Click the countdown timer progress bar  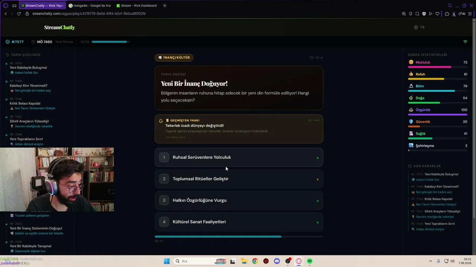239,237
